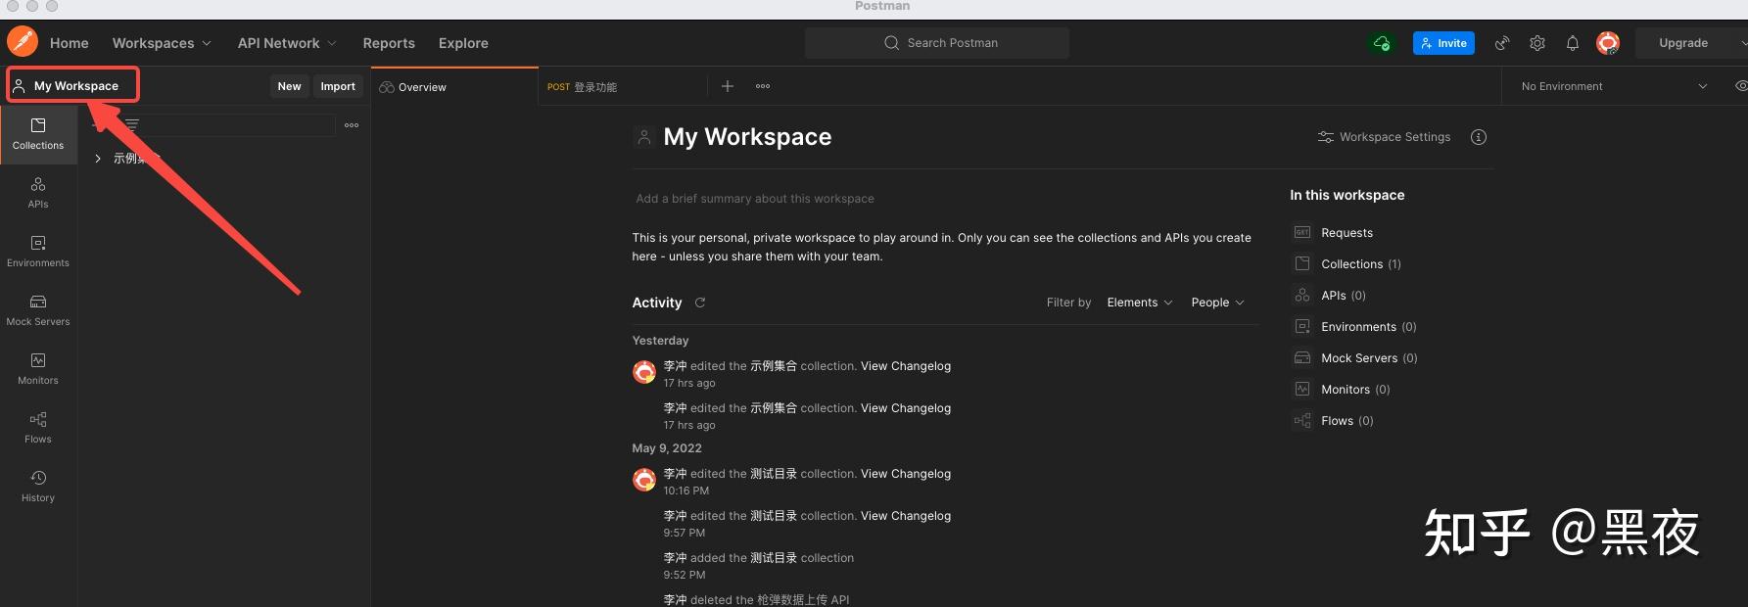Open the API Network dropdown
The height and width of the screenshot is (607, 1748).
pos(287,43)
